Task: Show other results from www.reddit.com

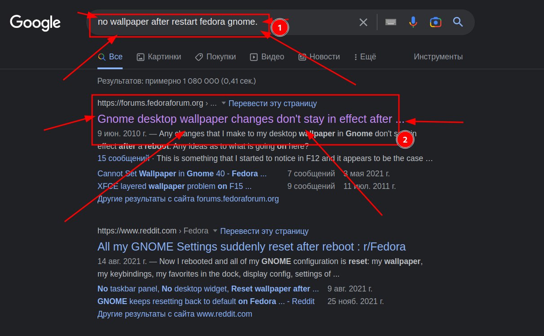Action: (x=175, y=314)
